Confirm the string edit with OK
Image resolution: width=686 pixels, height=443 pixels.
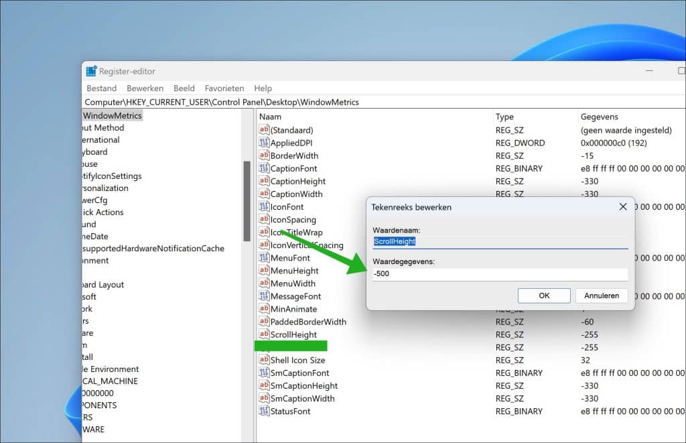[x=544, y=296]
